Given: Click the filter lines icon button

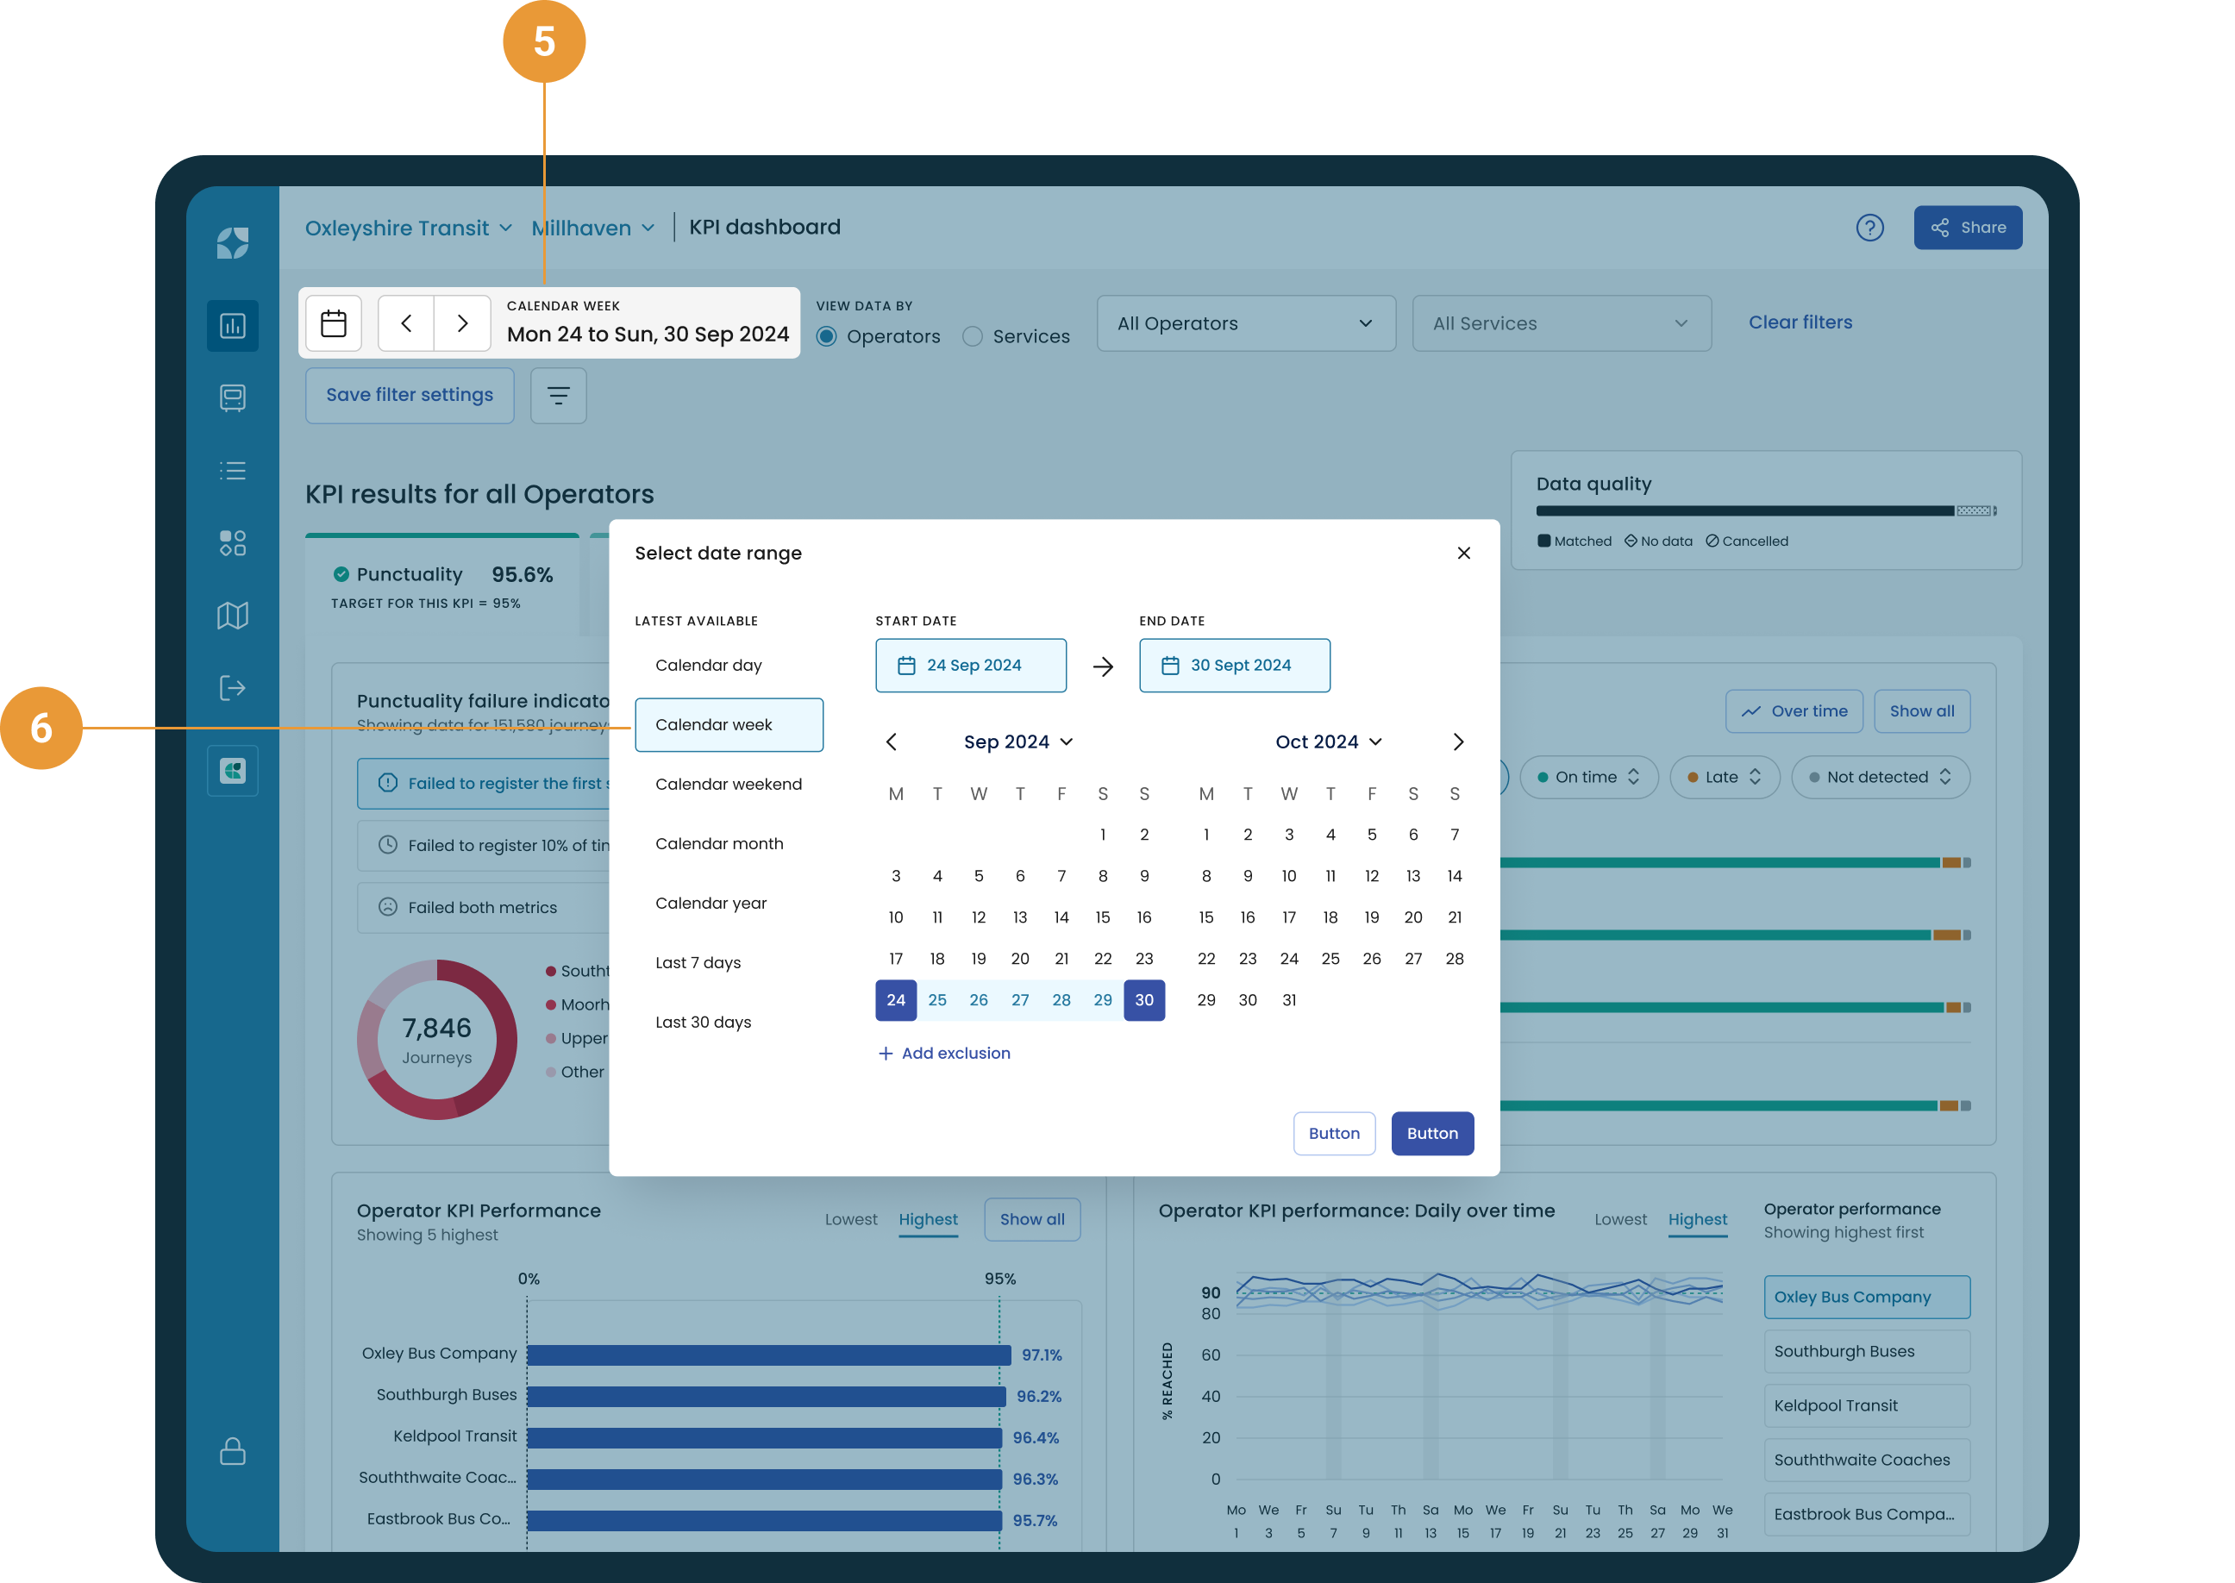Looking at the screenshot, I should click(558, 396).
